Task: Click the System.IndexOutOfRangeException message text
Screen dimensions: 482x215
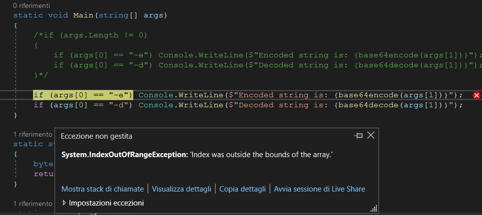Action: point(197,155)
